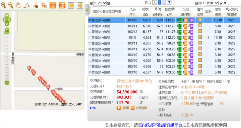Sort descending with the down triangle
The height and width of the screenshot is (128, 241).
click(x=225, y=3)
